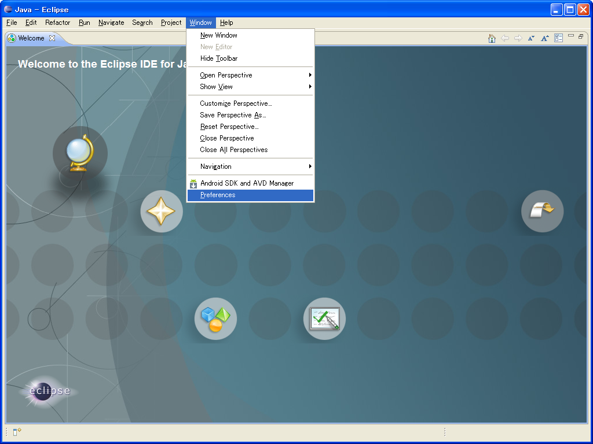
Task: Select Preferences from the Window menu
Action: [218, 195]
